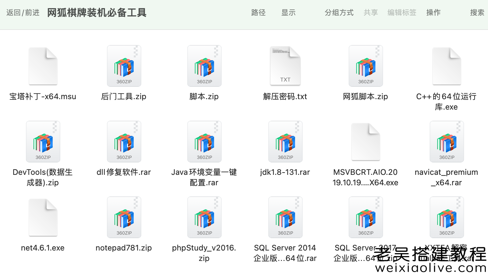The width and height of the screenshot is (488, 274).
Task: Open the 分组方式 grouping dropdown
Action: click(339, 12)
